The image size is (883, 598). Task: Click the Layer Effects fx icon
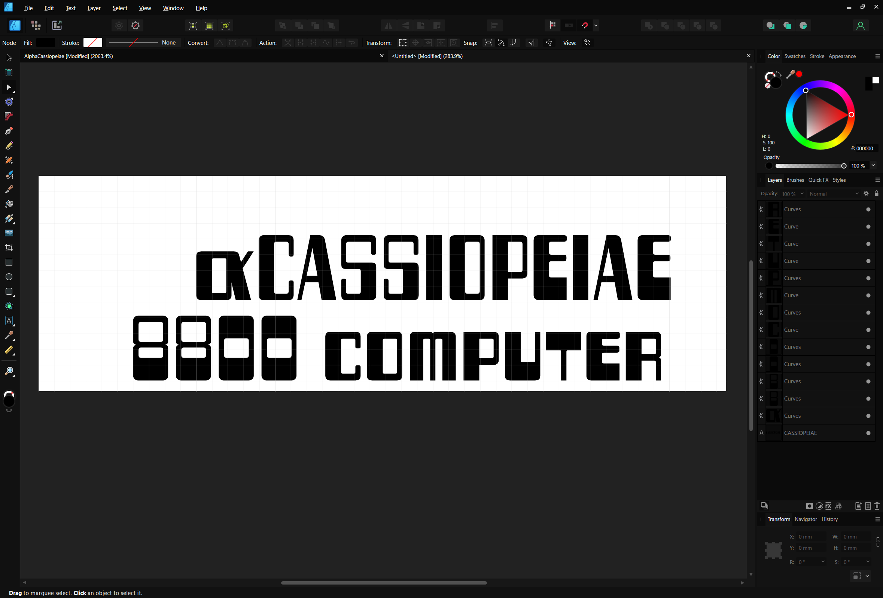[829, 506]
